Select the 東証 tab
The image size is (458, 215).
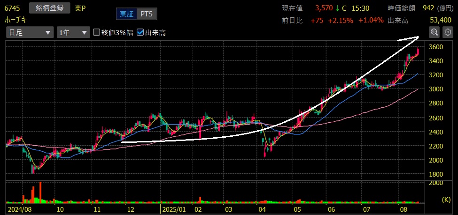tap(126, 14)
